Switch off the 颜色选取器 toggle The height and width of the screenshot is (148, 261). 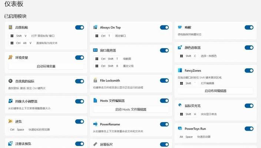(249, 48)
